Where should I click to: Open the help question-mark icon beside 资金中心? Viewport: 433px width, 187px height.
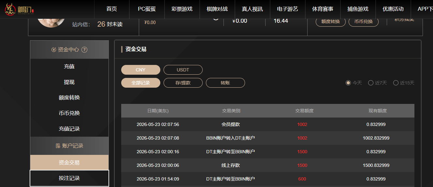[x=84, y=50]
